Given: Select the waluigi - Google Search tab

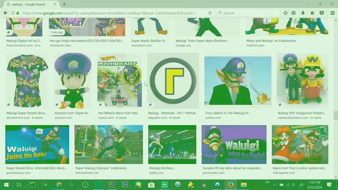Looking at the screenshot, I should coord(29,4).
